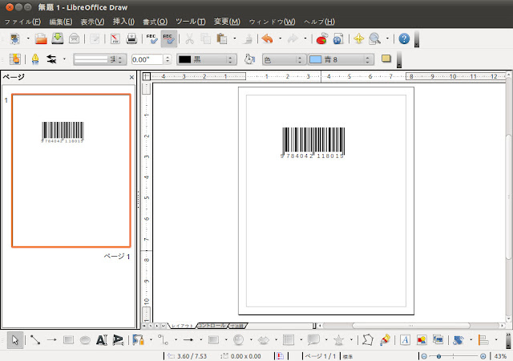The image size is (513, 361).
Task: Open the 表示(V) menu
Action: pyautogui.click(x=93, y=22)
